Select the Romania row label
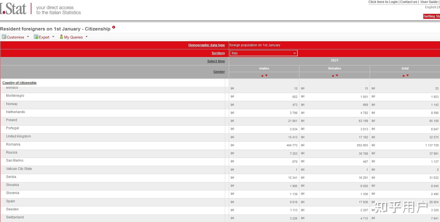This screenshot has height=222, width=440. point(13,144)
